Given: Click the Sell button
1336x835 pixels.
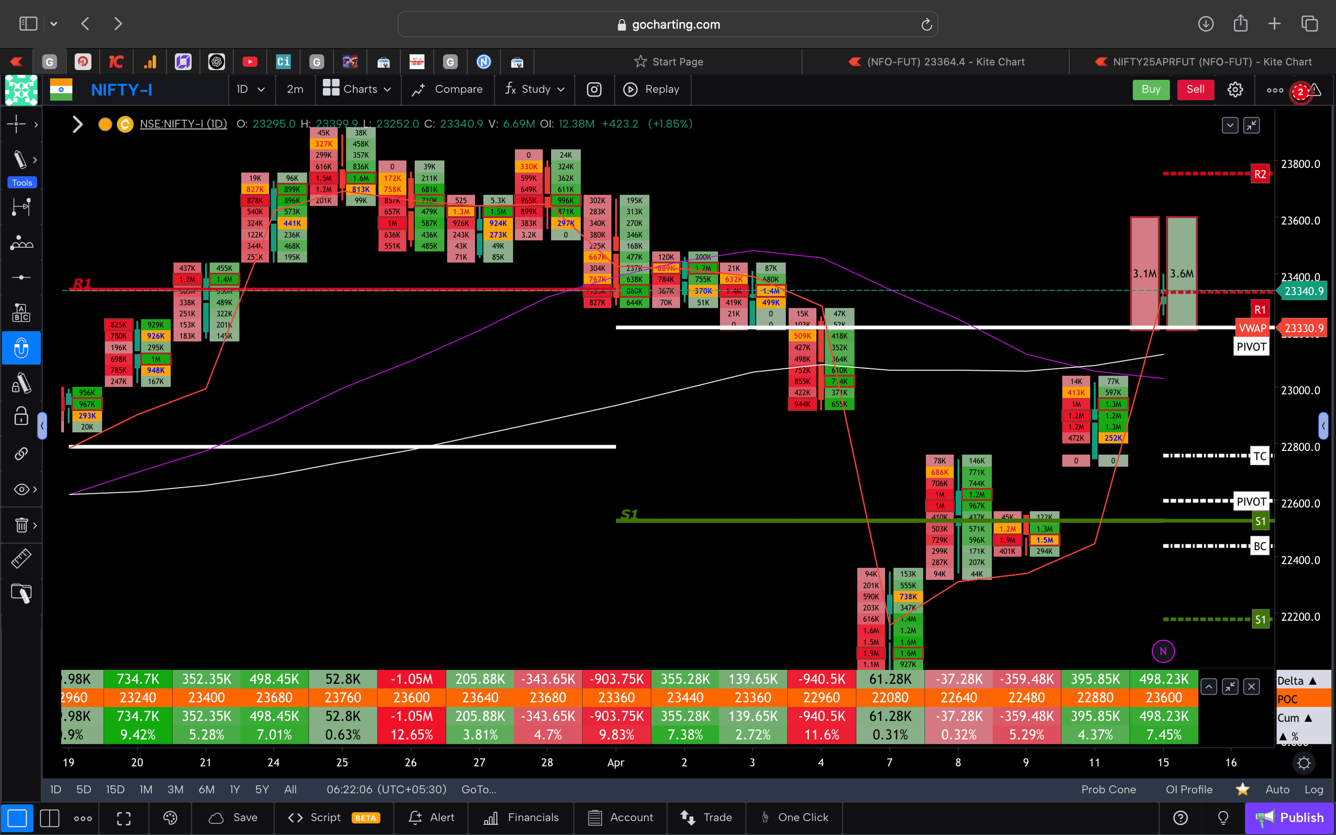Looking at the screenshot, I should coord(1195,89).
